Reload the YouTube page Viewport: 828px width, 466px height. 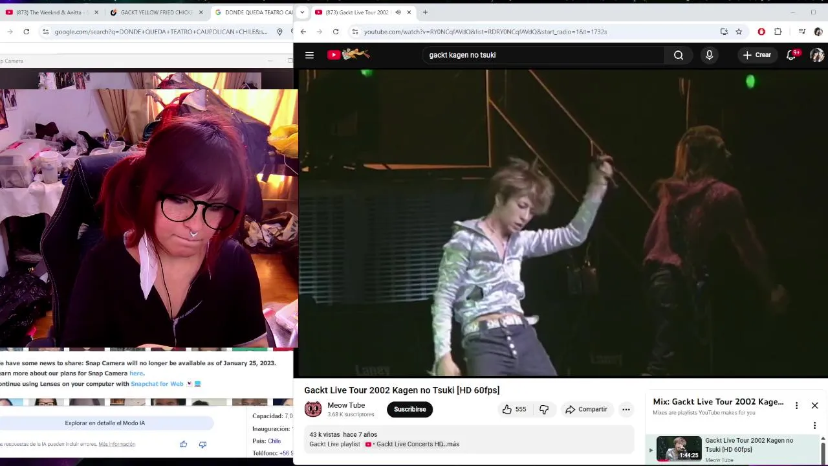(x=336, y=32)
